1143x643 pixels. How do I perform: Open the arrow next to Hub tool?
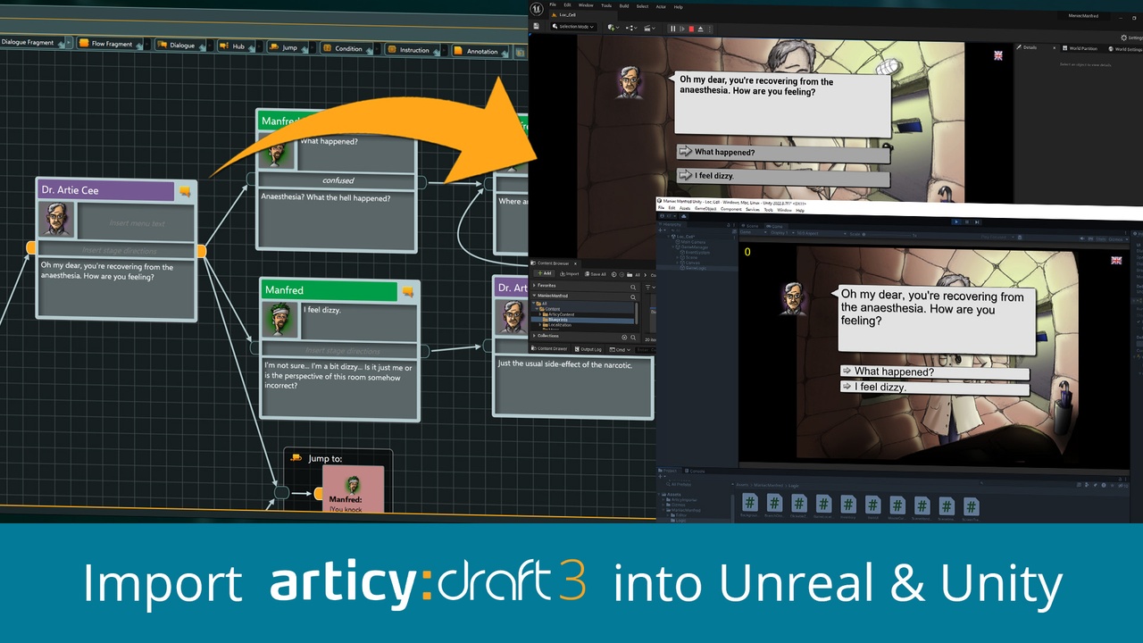coord(257,46)
